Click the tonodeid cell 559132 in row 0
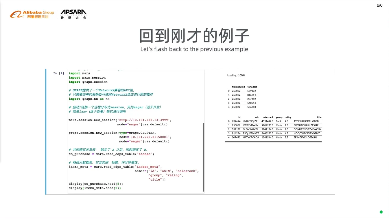The height and width of the screenshot is (219, 389). point(252,91)
